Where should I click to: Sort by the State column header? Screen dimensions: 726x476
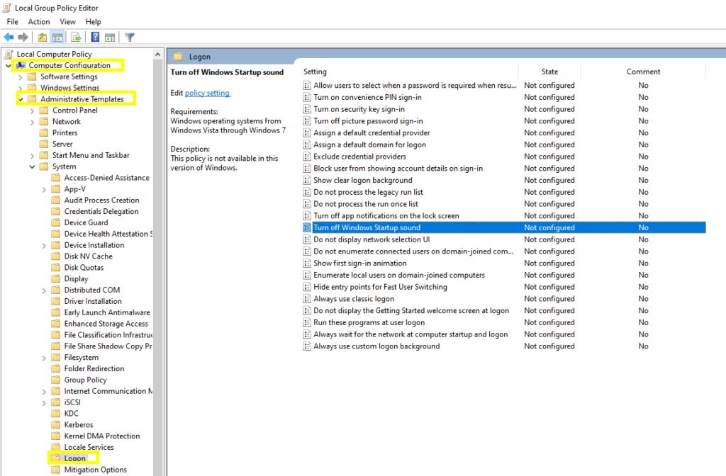click(549, 72)
